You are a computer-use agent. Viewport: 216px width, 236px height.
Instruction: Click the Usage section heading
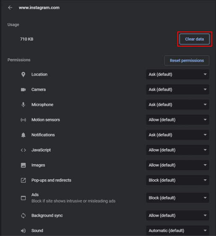pos(13,24)
